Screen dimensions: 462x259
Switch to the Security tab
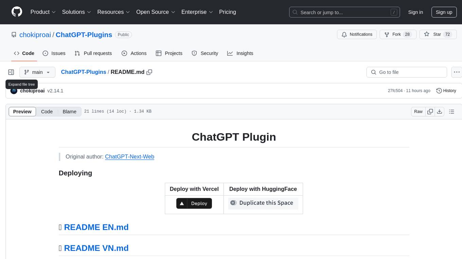pyautogui.click(x=205, y=53)
